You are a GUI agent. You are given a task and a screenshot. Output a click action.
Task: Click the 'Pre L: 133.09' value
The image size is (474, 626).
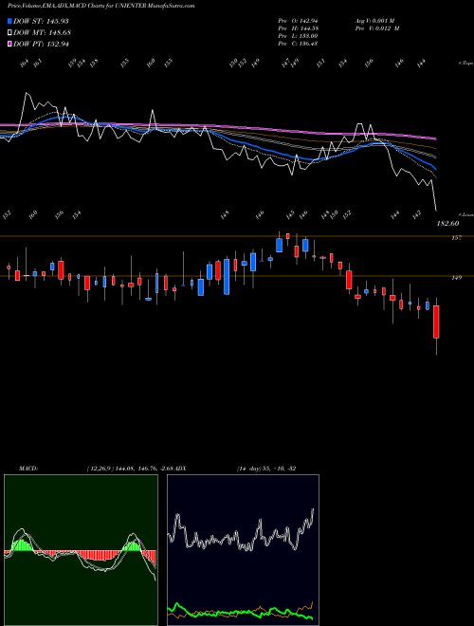coord(298,35)
